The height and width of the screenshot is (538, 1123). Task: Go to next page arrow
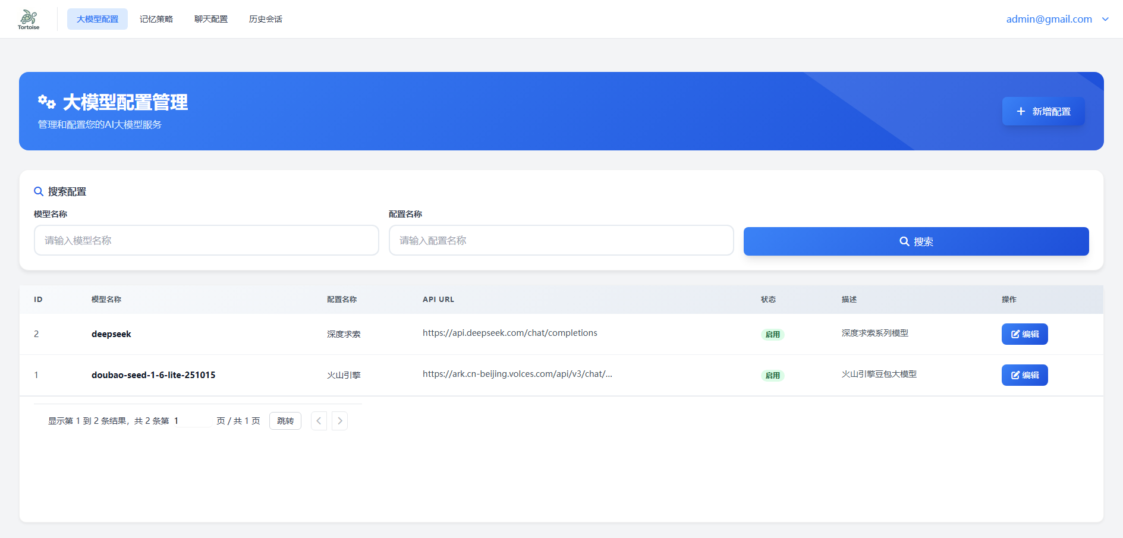tap(339, 421)
